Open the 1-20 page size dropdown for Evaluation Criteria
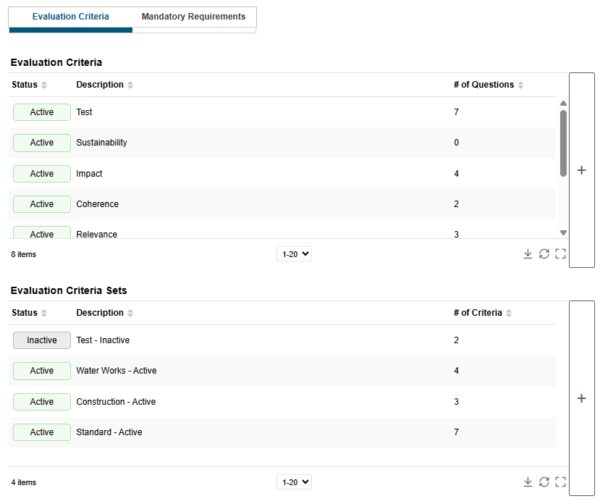 coord(295,254)
